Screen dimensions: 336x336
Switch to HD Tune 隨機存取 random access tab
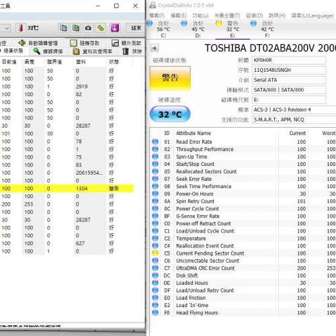point(85,43)
